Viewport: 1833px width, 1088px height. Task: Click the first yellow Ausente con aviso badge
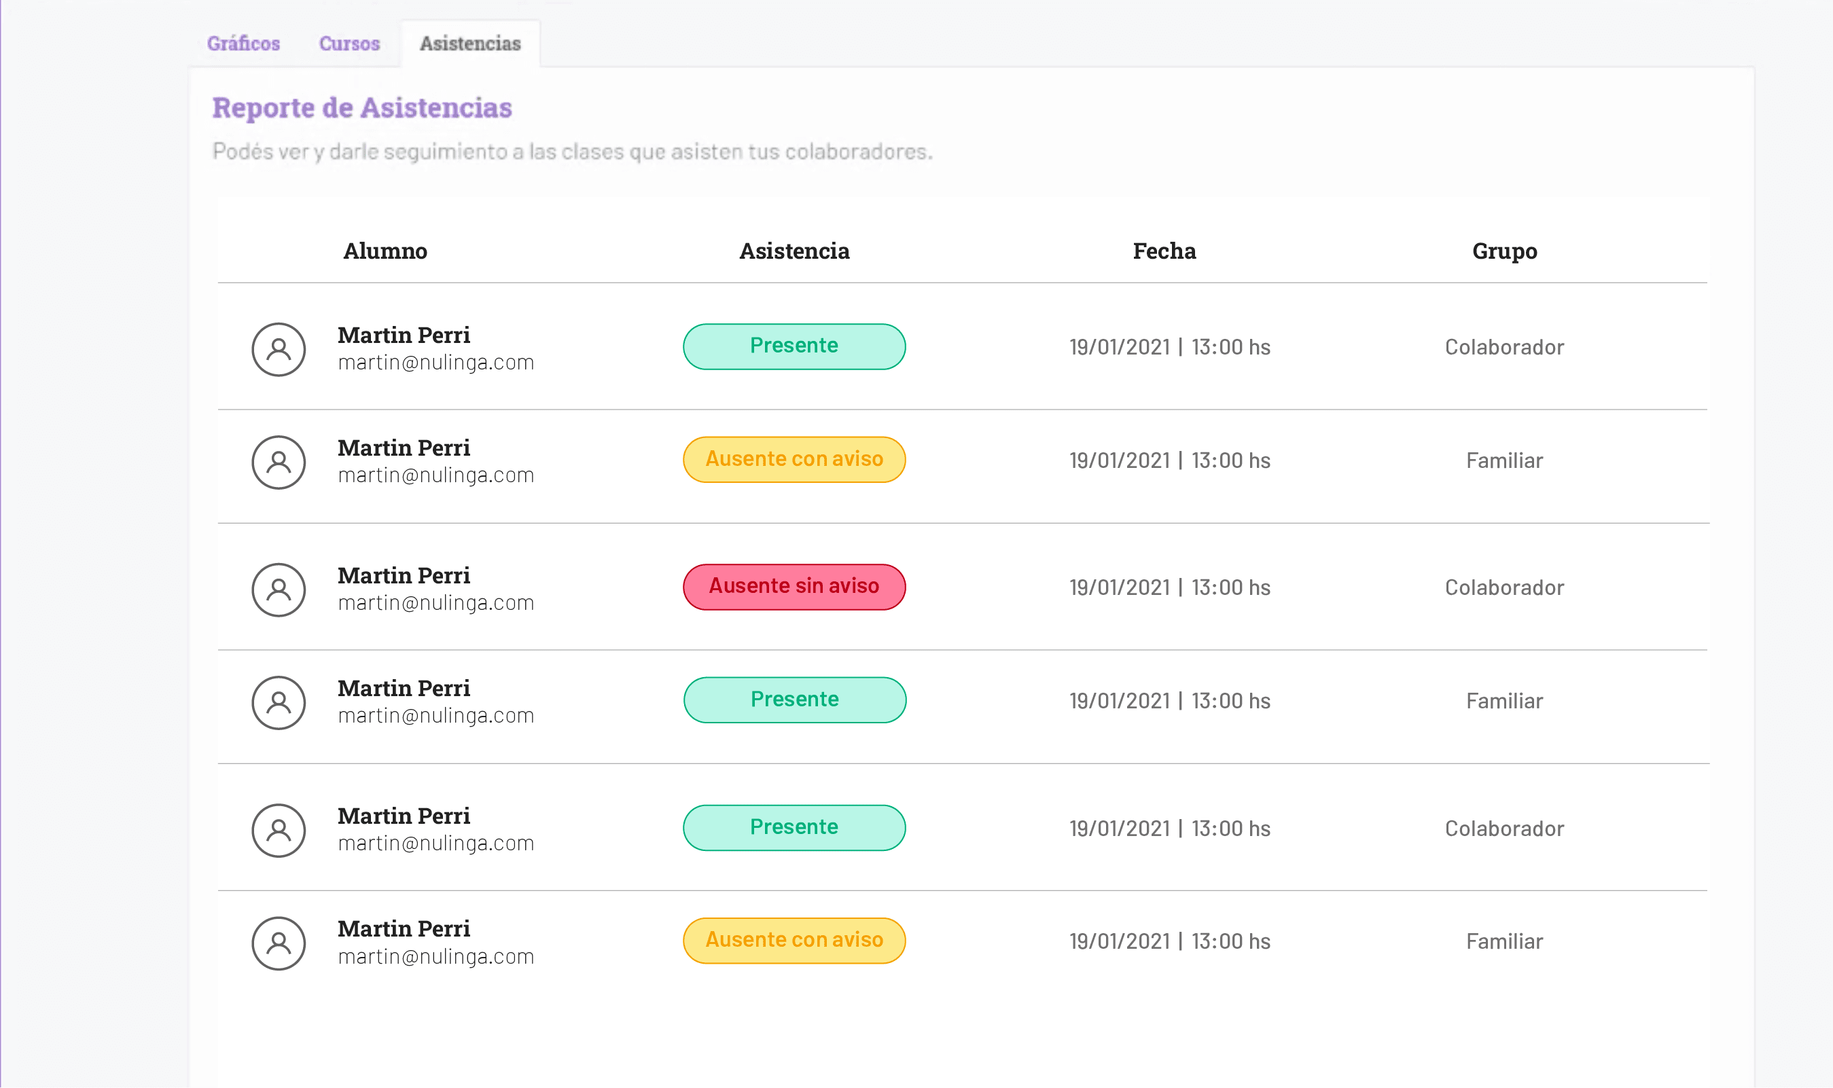click(794, 460)
